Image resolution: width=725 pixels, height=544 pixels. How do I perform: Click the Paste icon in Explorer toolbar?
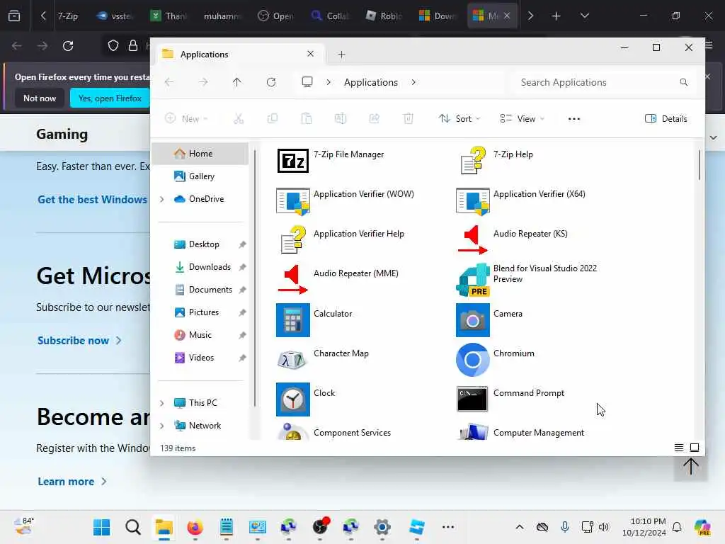tap(307, 119)
